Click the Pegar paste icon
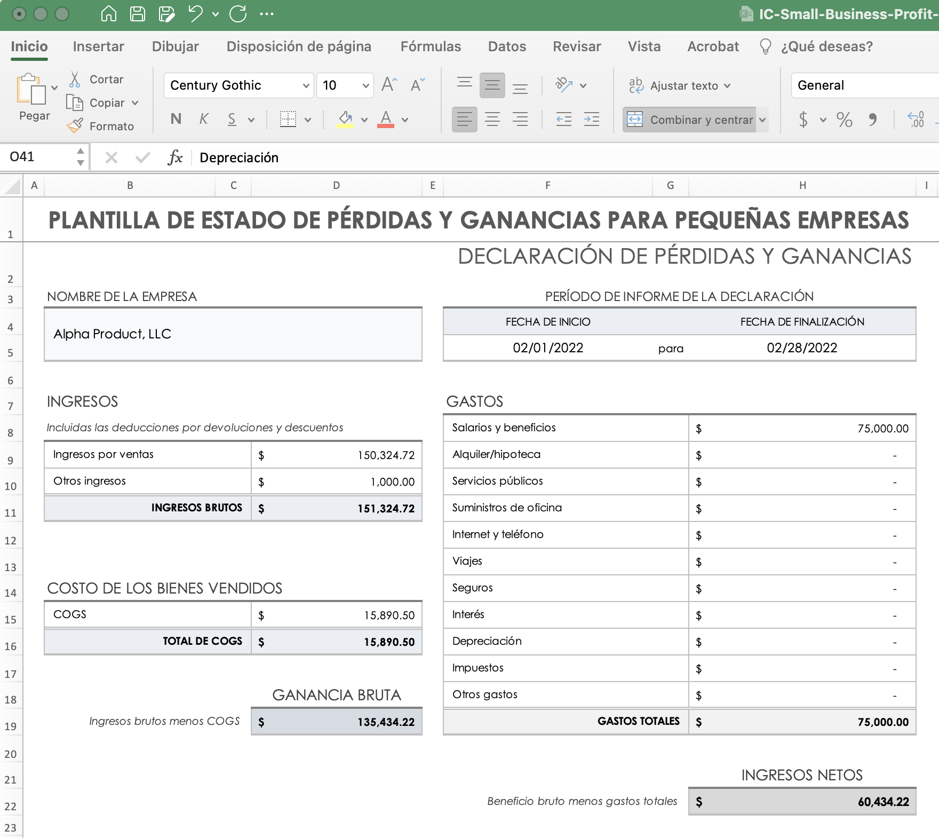 pos(32,89)
